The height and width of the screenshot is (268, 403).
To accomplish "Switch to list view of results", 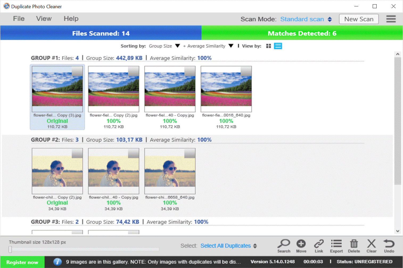I will [x=278, y=46].
